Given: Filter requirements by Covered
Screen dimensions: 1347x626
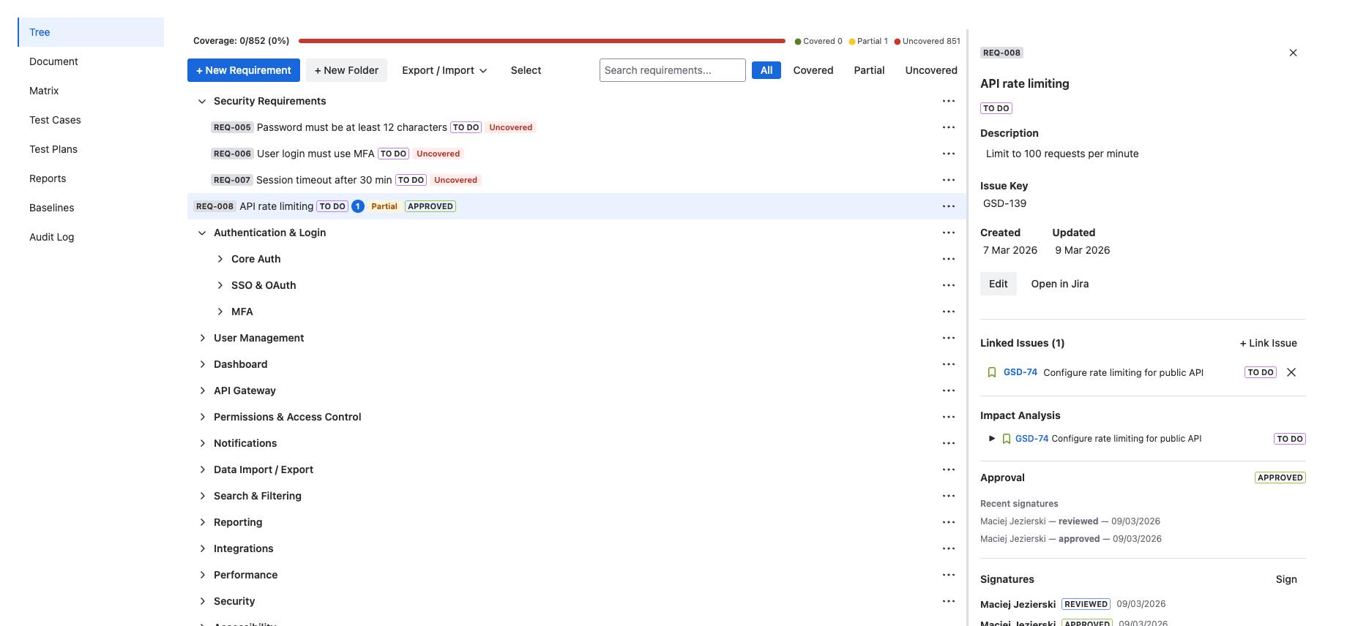Looking at the screenshot, I should tap(813, 70).
